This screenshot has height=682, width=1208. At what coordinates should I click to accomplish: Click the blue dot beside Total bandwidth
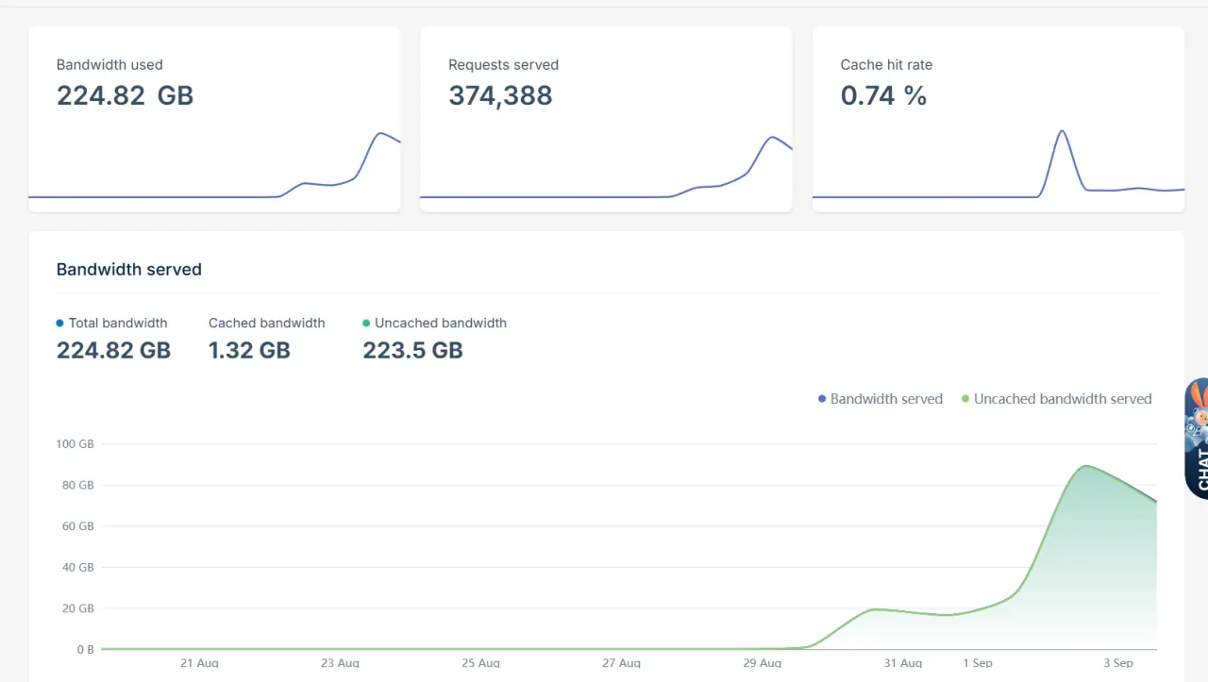pos(60,324)
